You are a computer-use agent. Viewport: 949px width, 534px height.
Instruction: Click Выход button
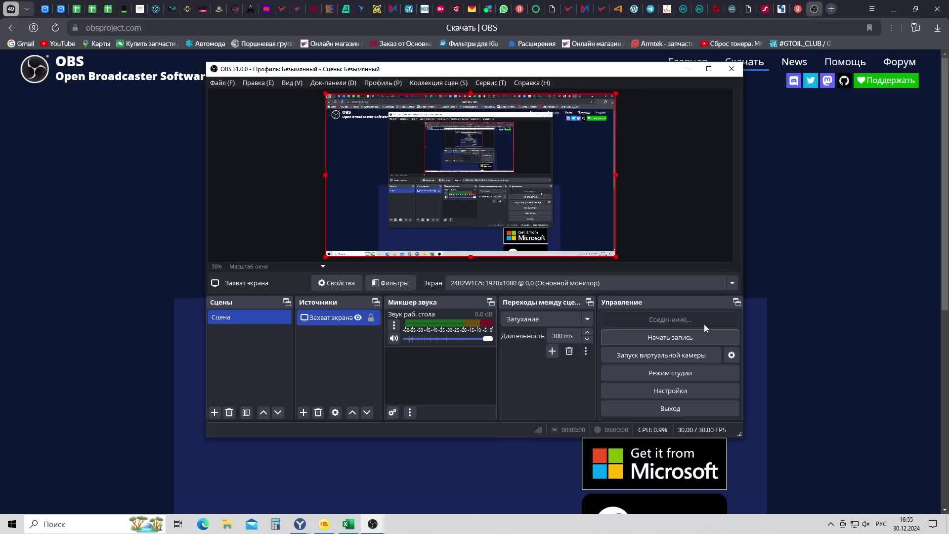[x=670, y=408]
